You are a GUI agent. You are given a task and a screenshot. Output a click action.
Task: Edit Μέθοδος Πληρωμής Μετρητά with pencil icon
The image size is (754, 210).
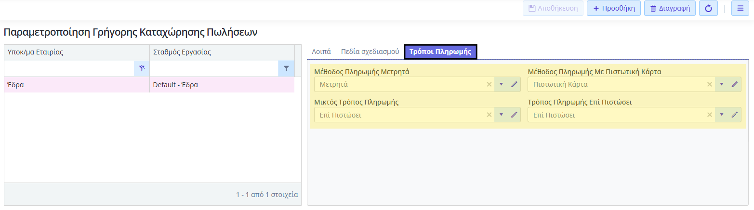click(x=514, y=84)
